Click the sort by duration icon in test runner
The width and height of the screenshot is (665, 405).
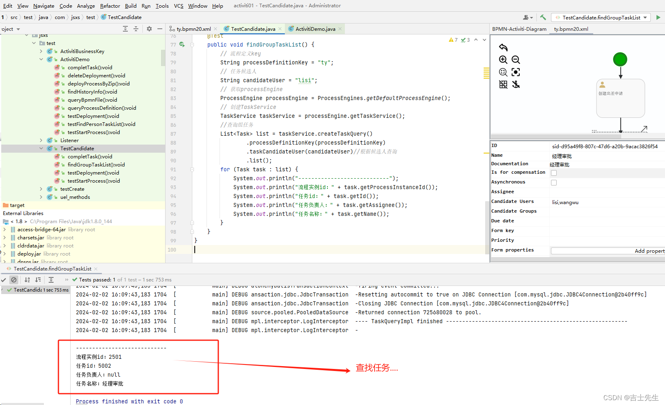(x=38, y=280)
